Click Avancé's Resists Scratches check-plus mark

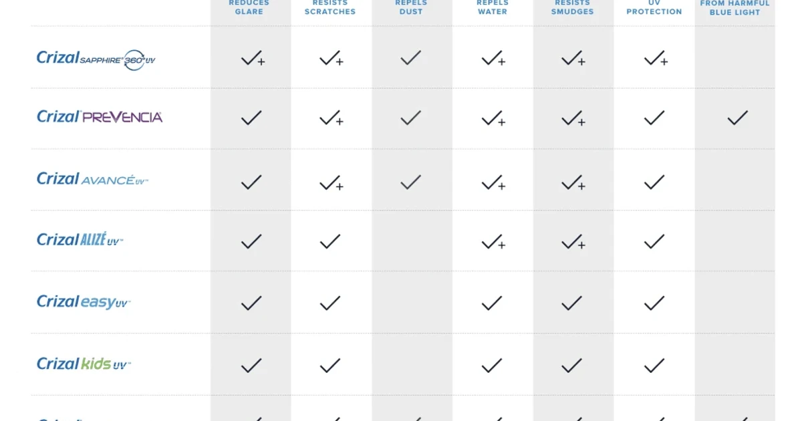click(331, 182)
